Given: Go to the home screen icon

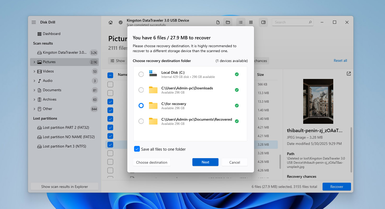Looking at the screenshot, I should (x=111, y=22).
